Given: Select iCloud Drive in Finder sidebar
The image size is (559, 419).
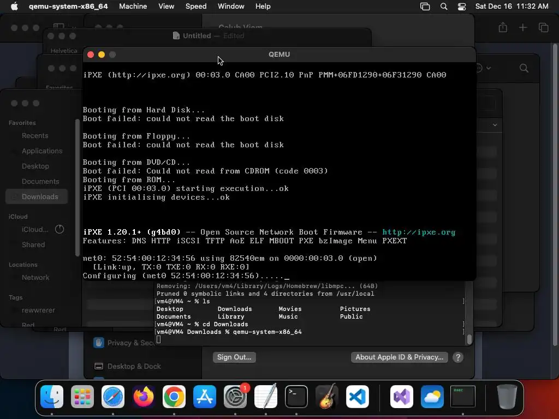Looking at the screenshot, I should 34,229.
